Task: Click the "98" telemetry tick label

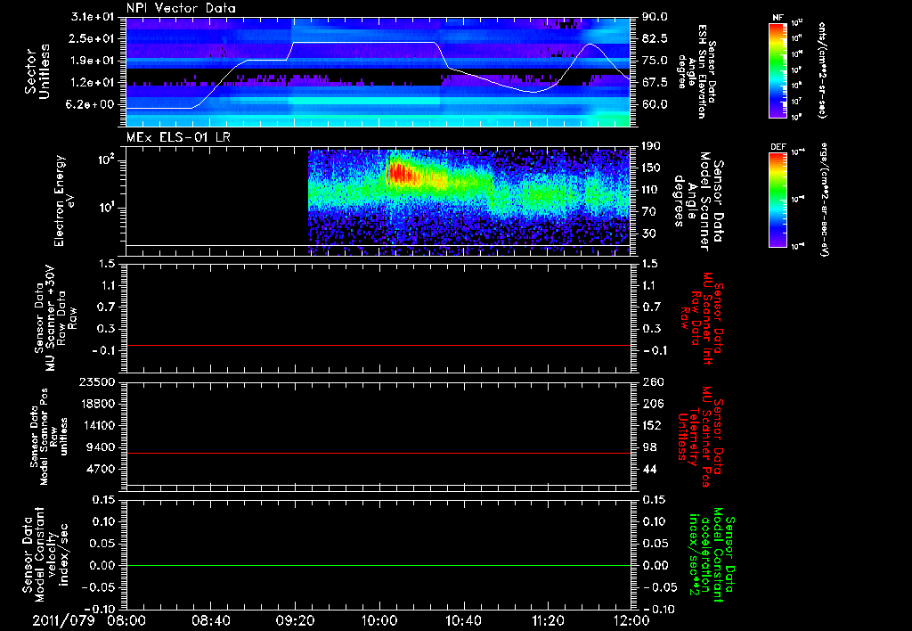Action: point(649,447)
